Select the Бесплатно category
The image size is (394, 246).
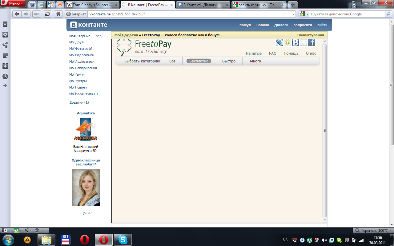click(x=199, y=61)
